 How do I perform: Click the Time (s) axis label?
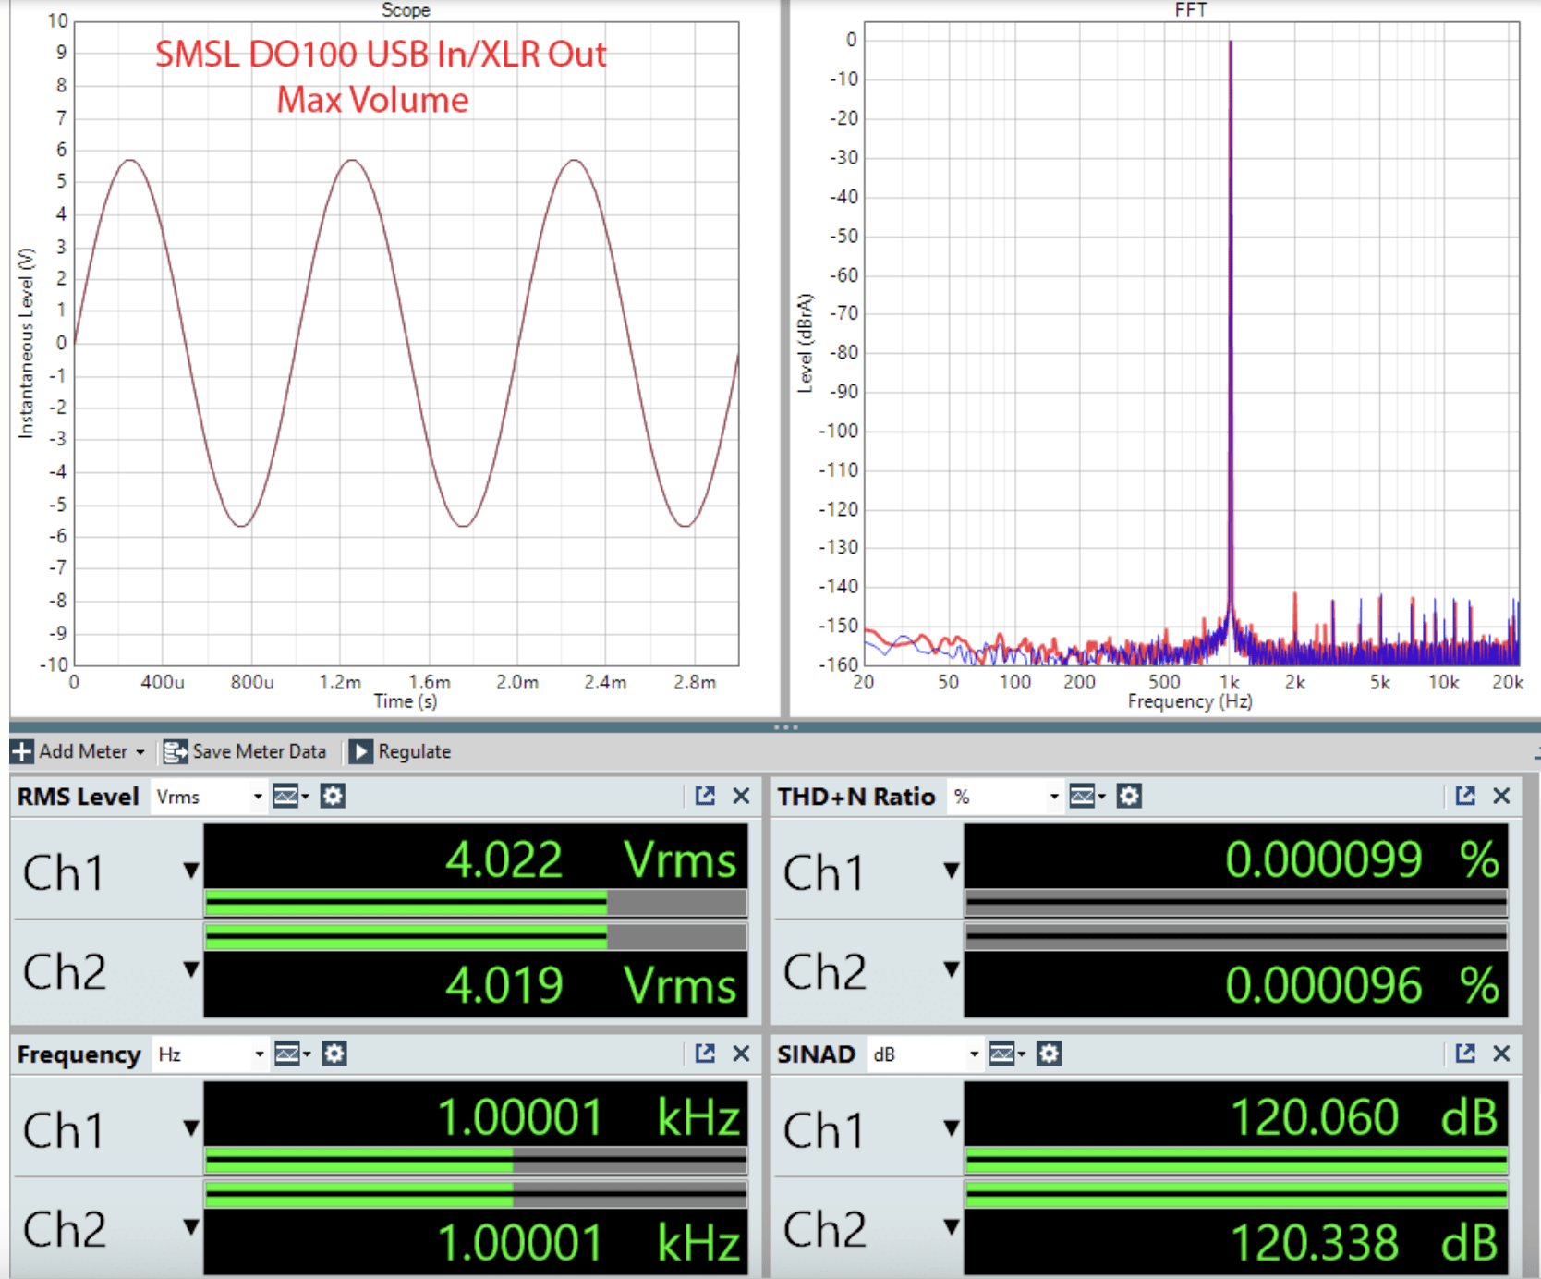coord(406,701)
